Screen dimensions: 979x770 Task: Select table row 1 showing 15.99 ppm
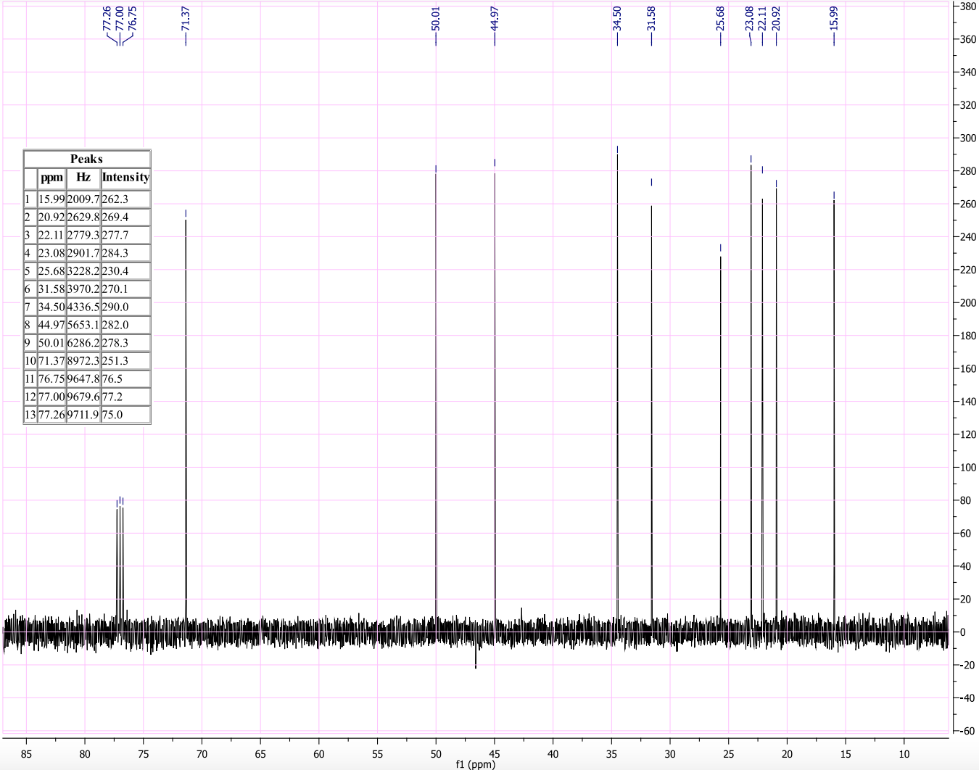(x=87, y=199)
